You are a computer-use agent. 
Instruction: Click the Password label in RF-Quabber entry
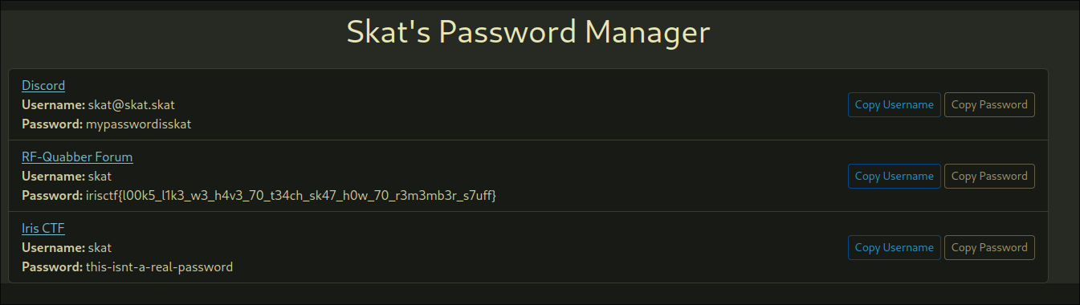click(52, 196)
